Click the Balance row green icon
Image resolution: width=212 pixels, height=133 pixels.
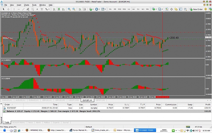point(4,111)
